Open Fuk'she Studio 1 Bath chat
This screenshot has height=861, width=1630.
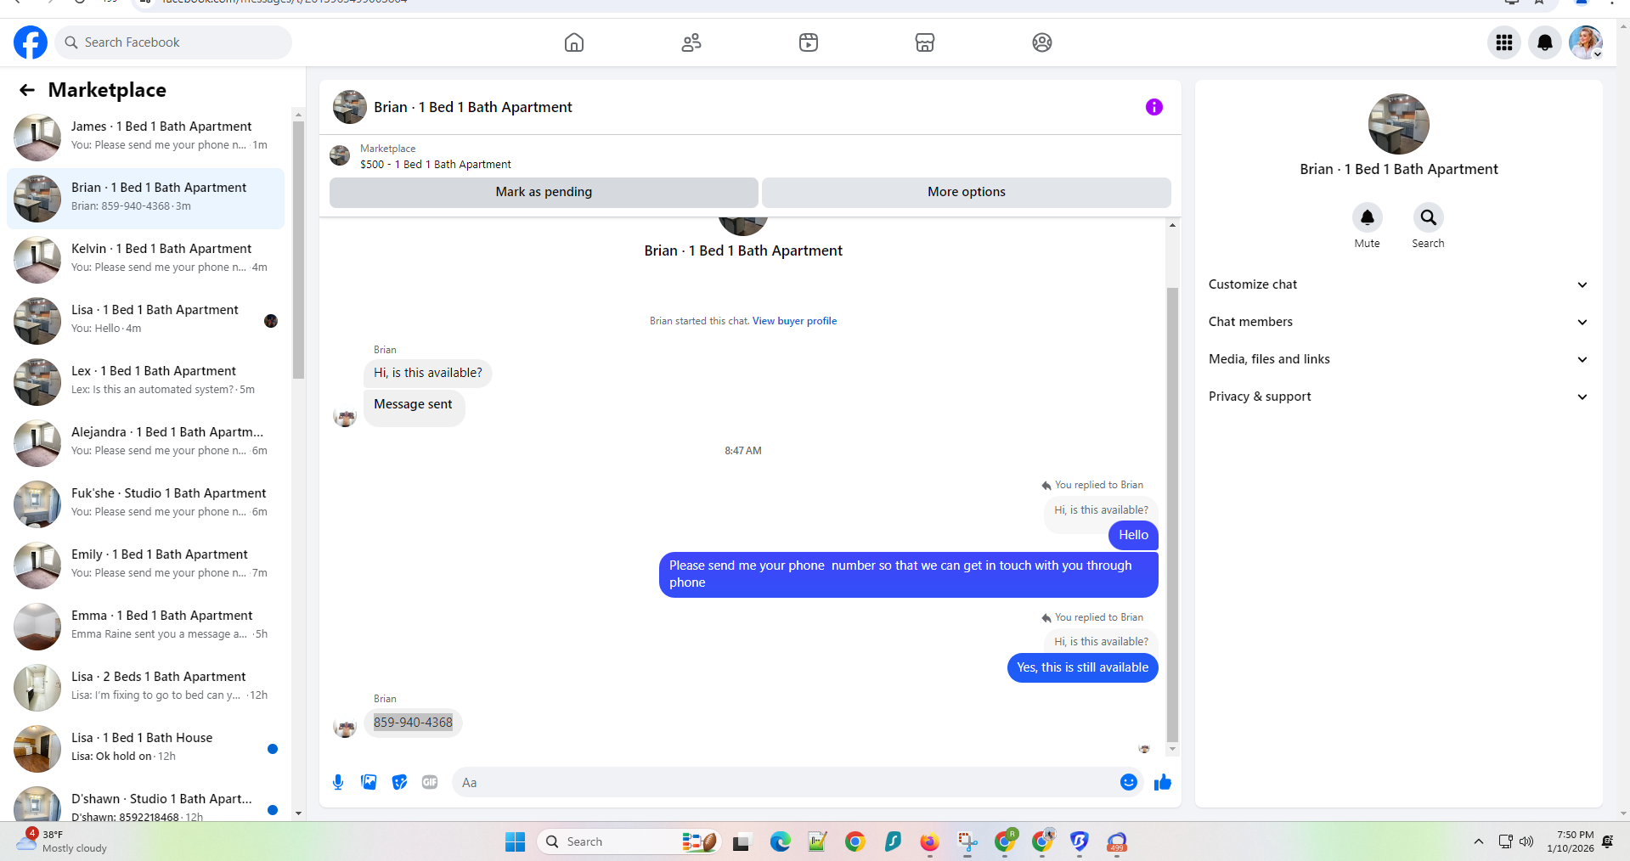click(146, 504)
